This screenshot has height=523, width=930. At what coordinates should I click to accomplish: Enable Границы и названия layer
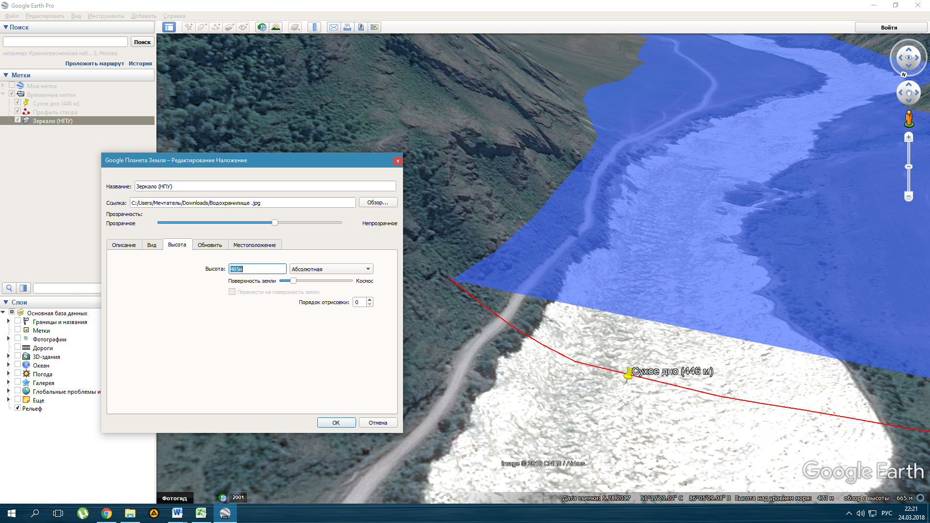pyautogui.click(x=18, y=321)
